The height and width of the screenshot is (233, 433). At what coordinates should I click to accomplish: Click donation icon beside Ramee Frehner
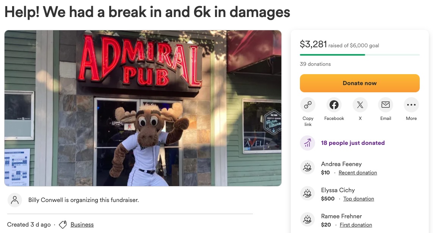pyautogui.click(x=307, y=219)
